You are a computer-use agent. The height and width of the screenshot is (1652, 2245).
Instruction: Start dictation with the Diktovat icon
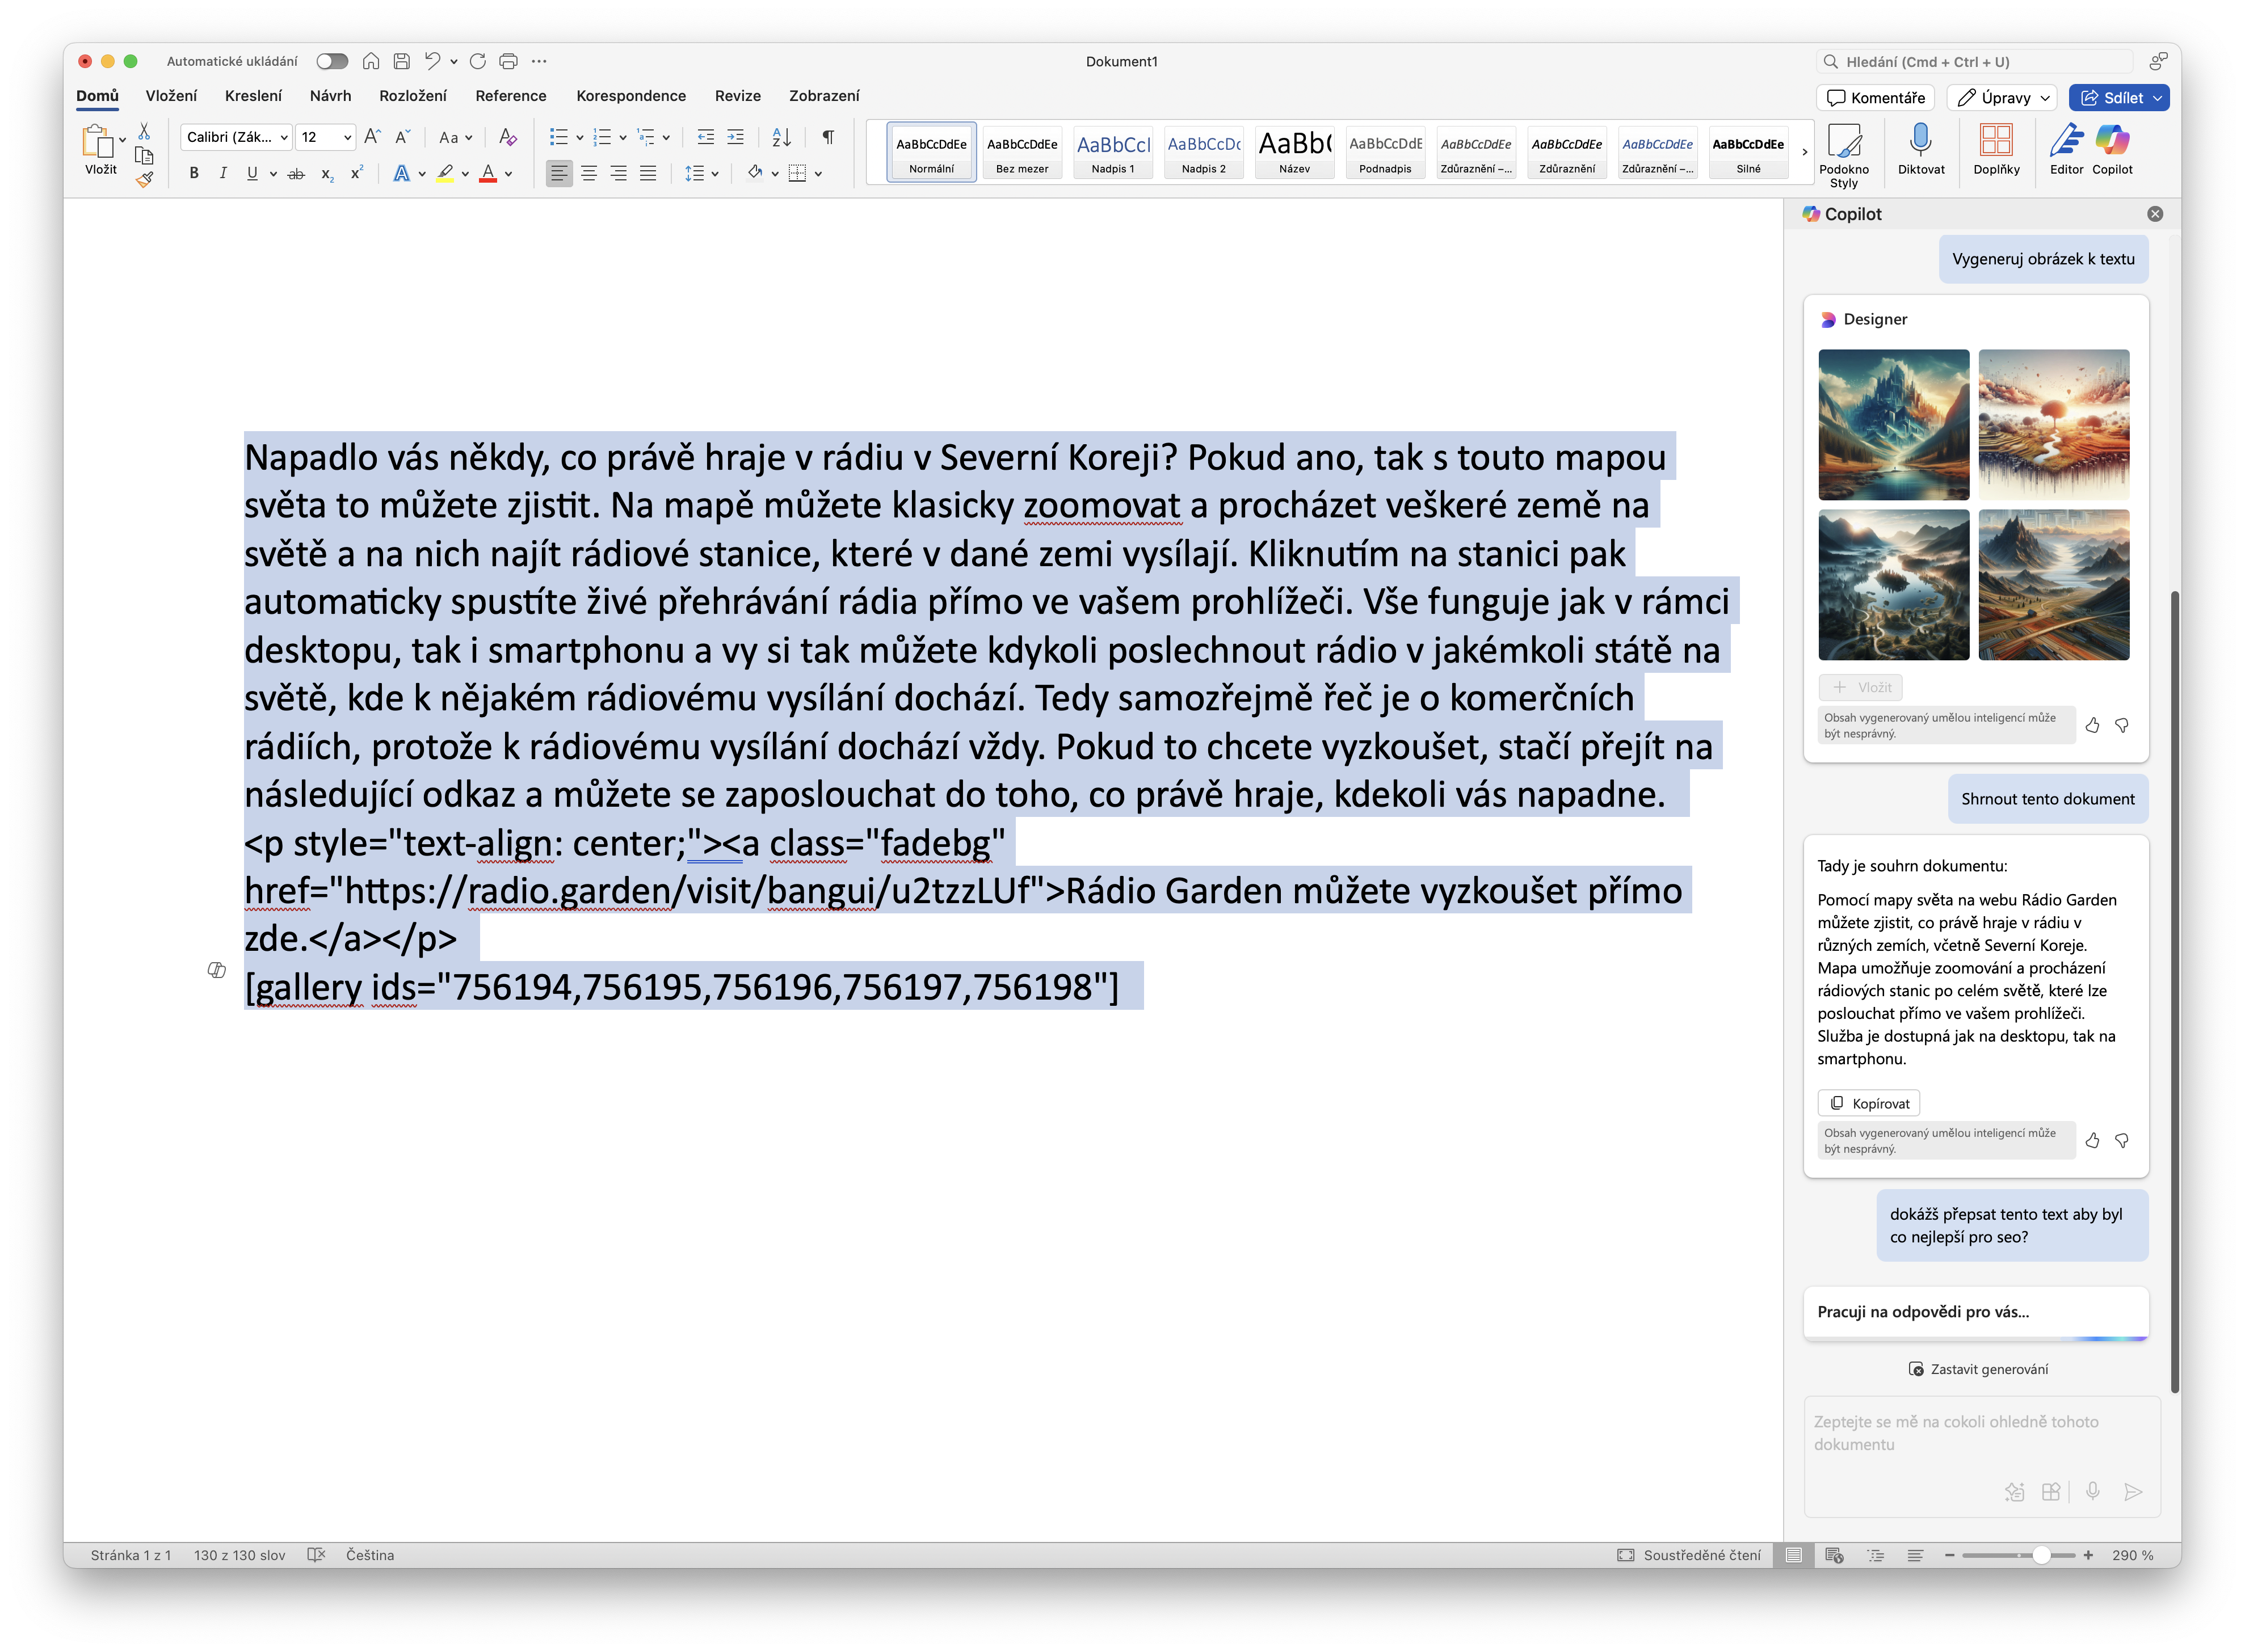click(x=1921, y=150)
